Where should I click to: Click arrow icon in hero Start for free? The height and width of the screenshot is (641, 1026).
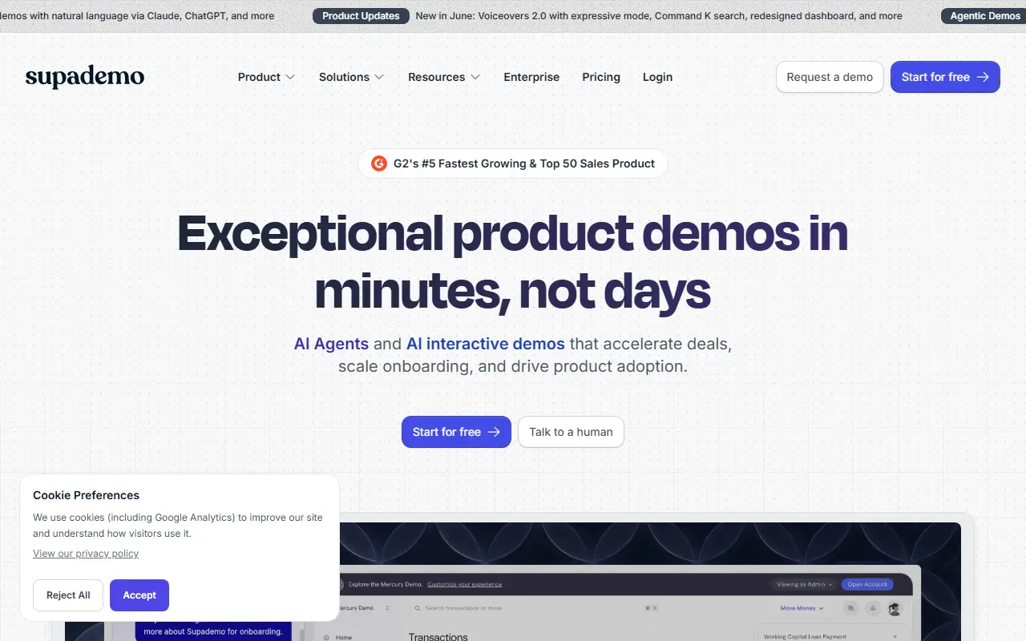[494, 432]
